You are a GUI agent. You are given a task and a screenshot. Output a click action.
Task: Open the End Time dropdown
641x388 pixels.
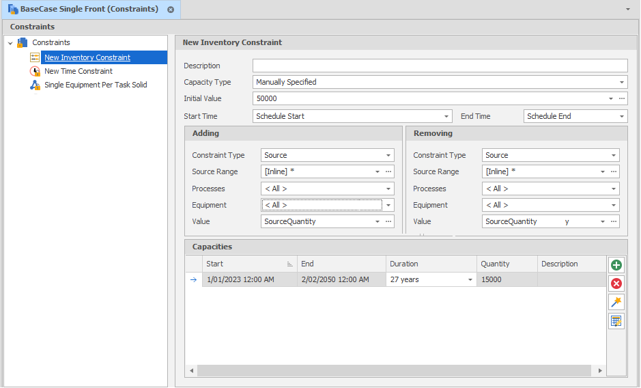(621, 117)
